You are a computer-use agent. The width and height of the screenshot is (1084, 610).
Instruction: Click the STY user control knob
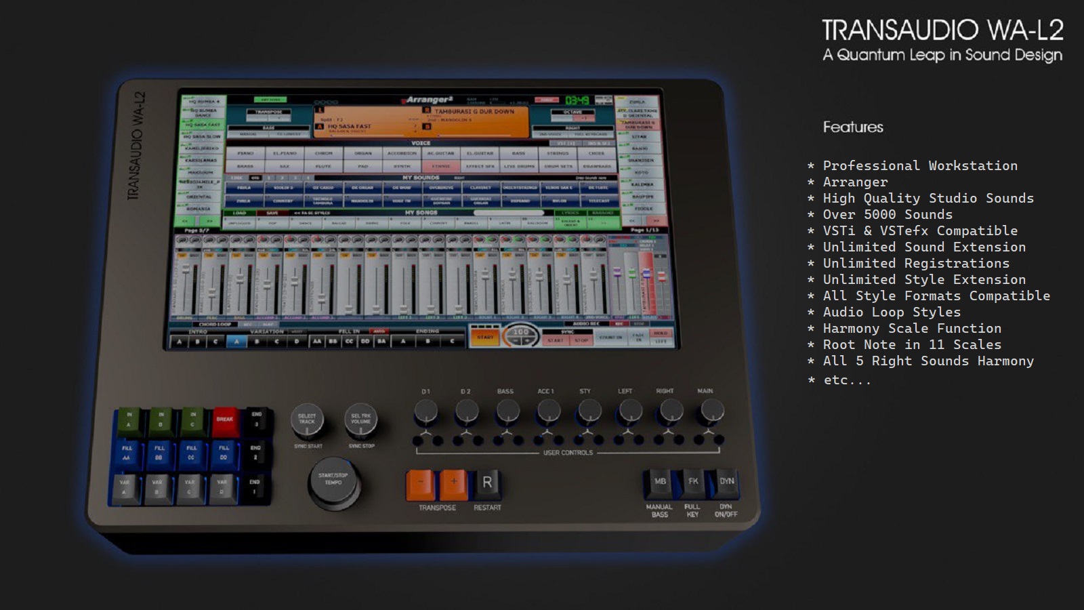(x=589, y=411)
